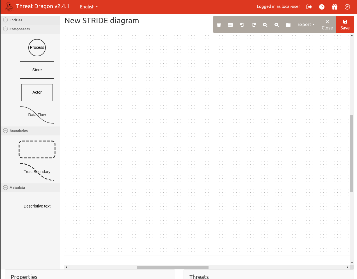Open help via question mark icon
The width and height of the screenshot is (357, 279).
(322, 7)
